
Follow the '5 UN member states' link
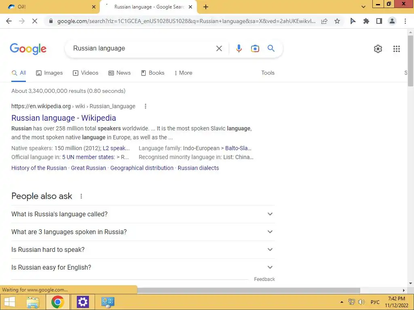coord(89,157)
